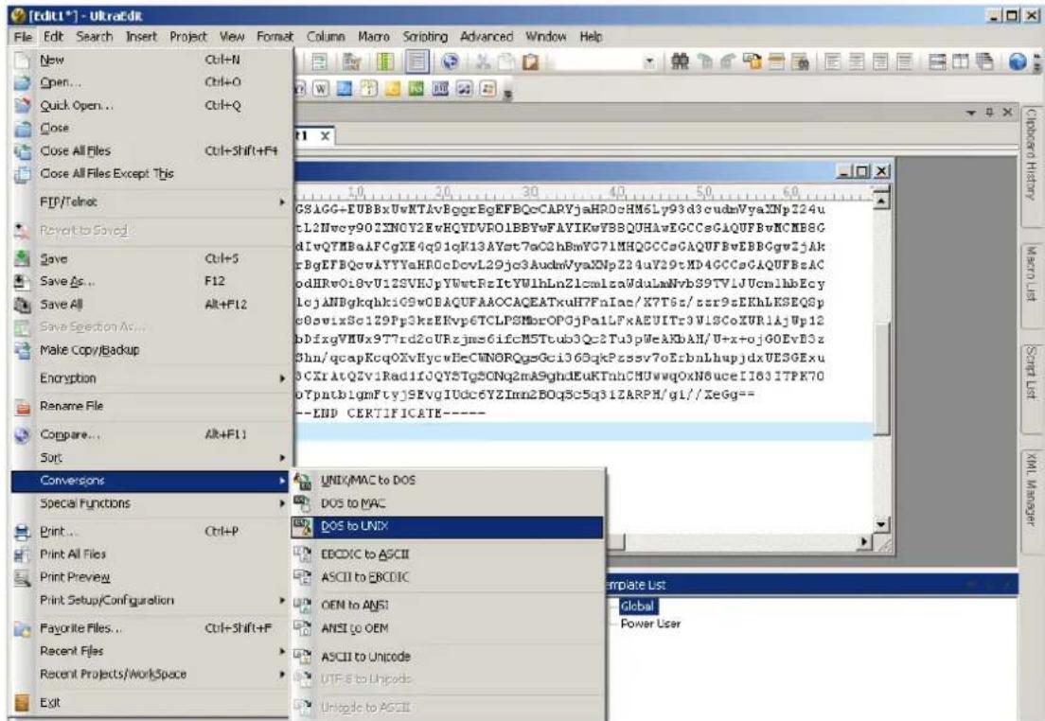Click the globe icon at toolbar's right end
This screenshot has width=1045, height=721.
[x=1017, y=62]
